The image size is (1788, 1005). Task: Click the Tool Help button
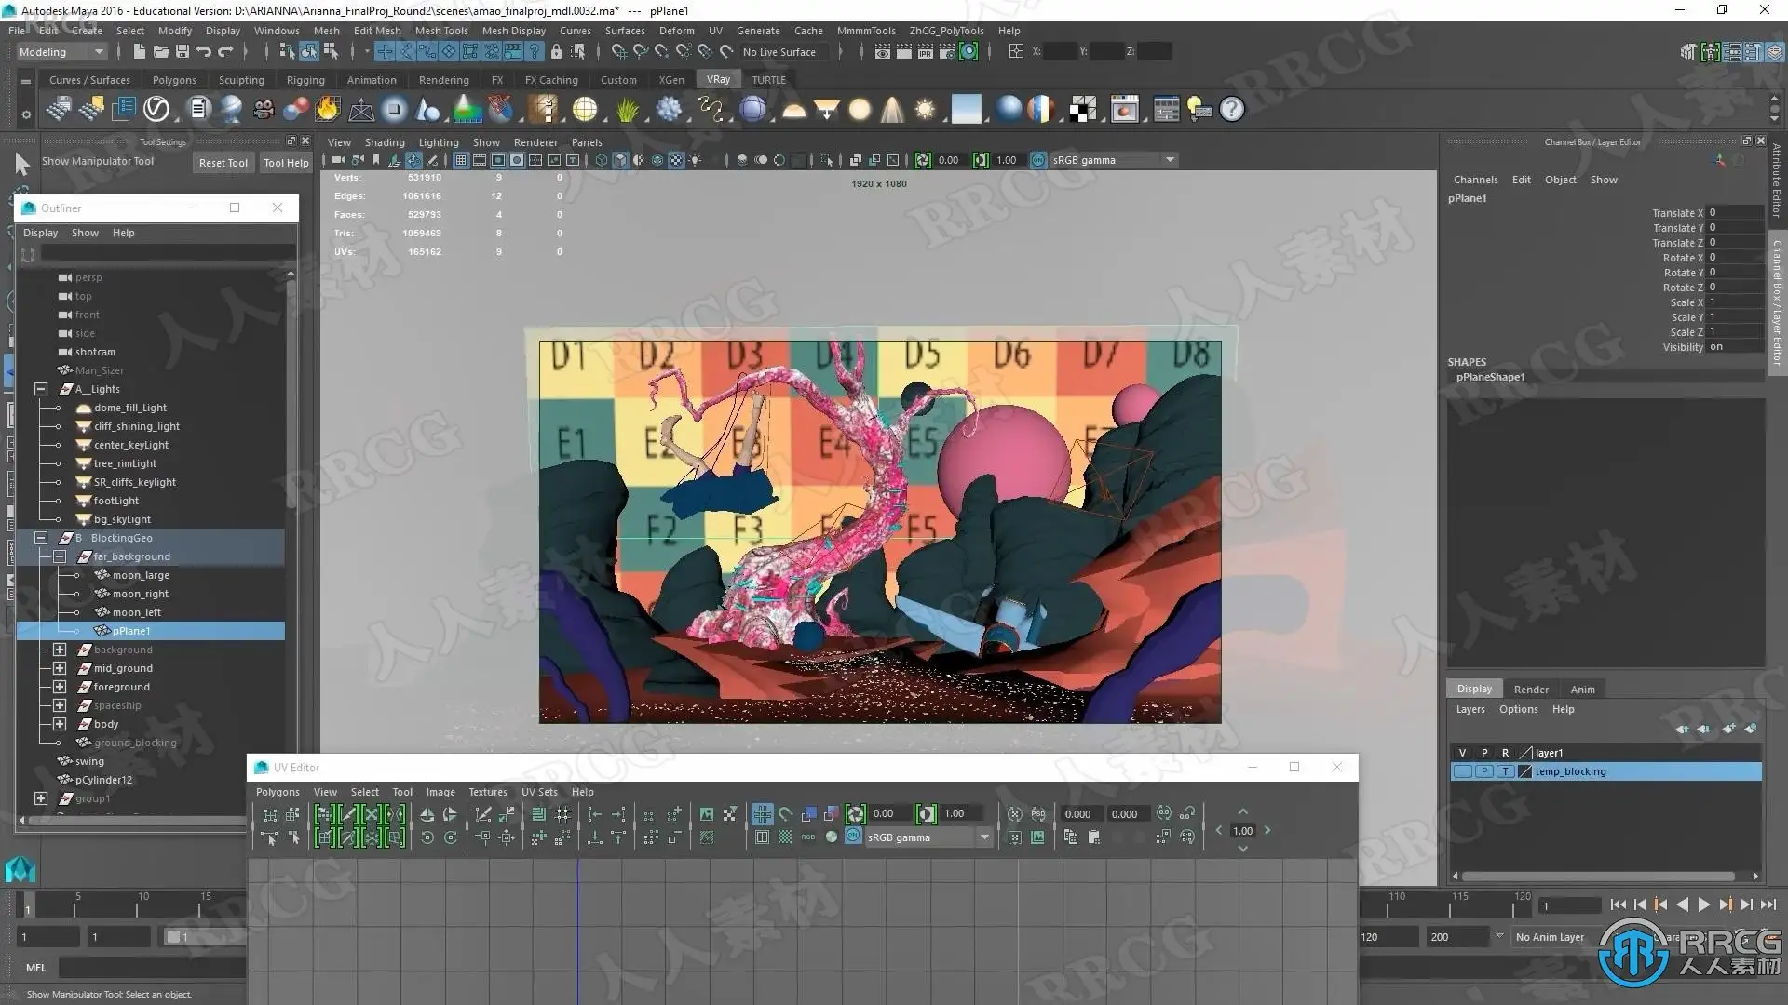tap(286, 162)
